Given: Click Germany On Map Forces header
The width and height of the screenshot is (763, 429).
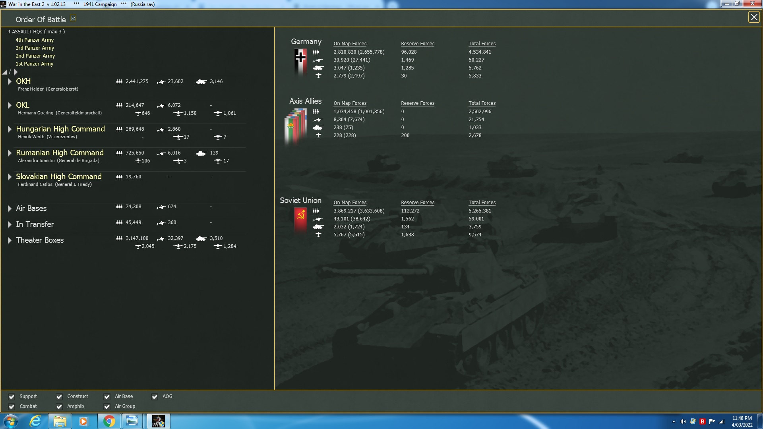Looking at the screenshot, I should (350, 44).
